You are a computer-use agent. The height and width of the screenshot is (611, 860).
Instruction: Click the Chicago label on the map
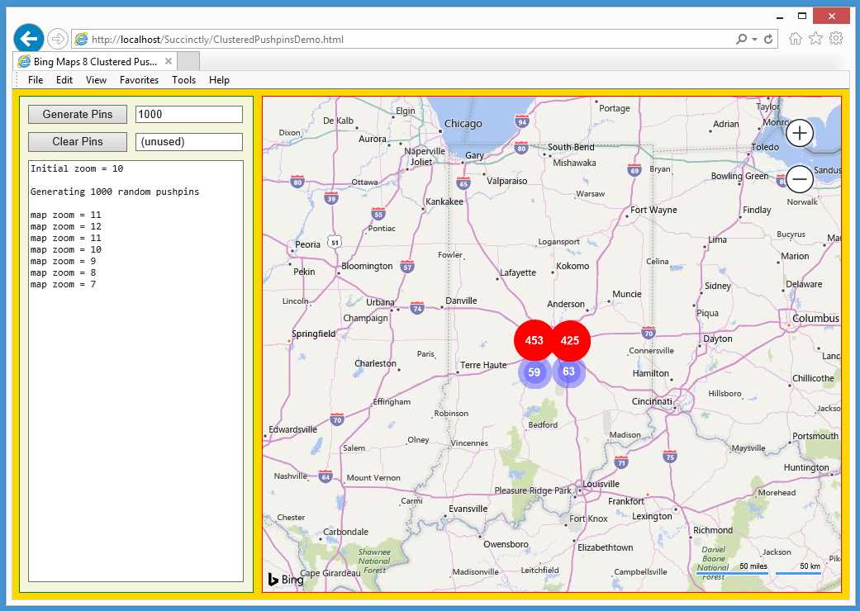point(463,124)
